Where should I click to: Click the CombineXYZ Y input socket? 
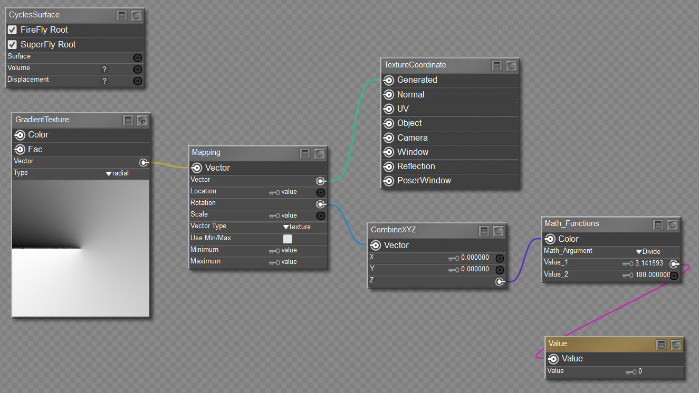500,270
